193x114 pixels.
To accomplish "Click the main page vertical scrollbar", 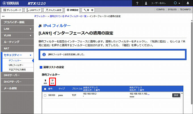I will pyautogui.click(x=192, y=63).
